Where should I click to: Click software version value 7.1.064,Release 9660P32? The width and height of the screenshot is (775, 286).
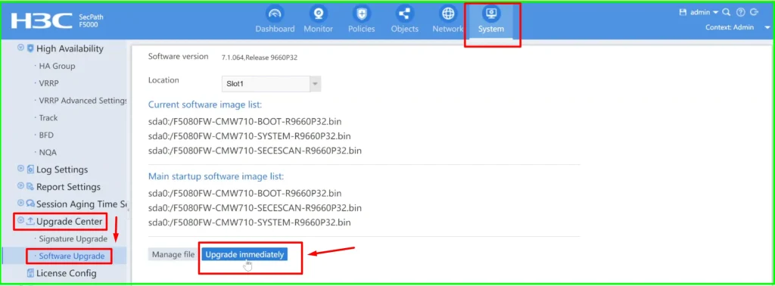pyautogui.click(x=260, y=58)
